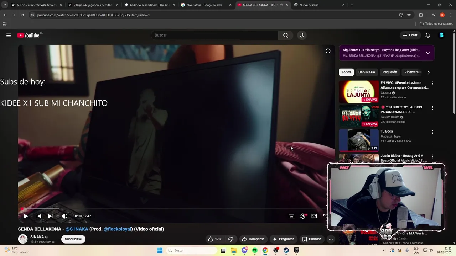Select the De SINAKA filter chip

(367, 72)
